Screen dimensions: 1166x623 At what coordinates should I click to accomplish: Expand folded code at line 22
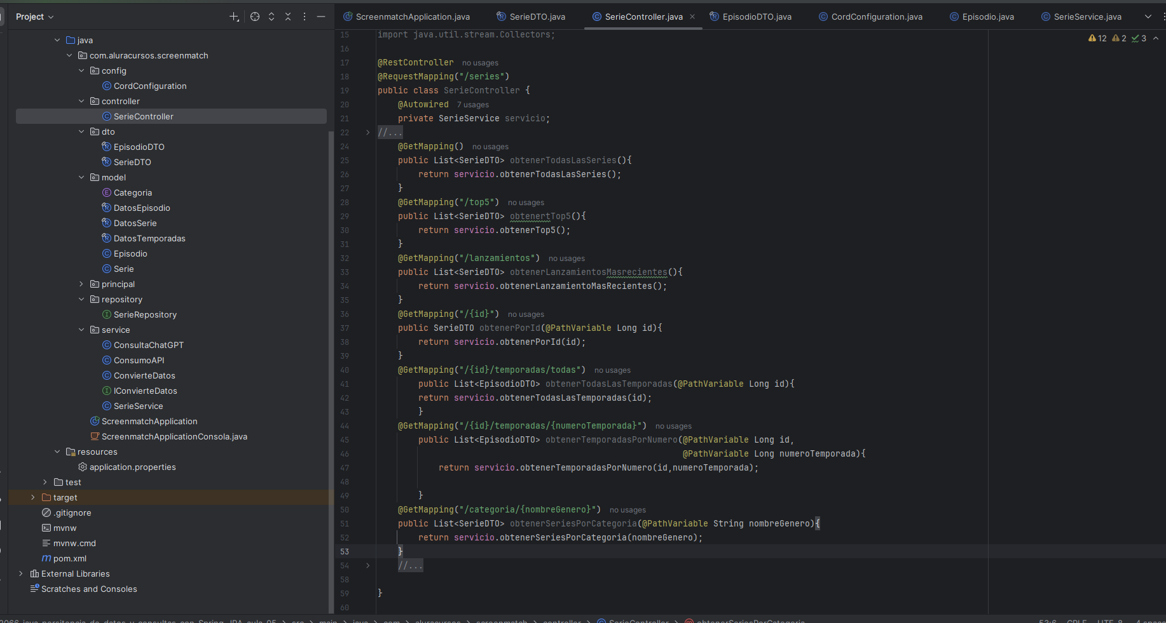click(367, 132)
